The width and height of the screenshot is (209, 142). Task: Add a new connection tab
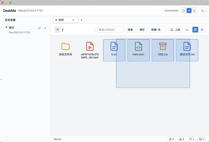pyautogui.click(x=81, y=20)
